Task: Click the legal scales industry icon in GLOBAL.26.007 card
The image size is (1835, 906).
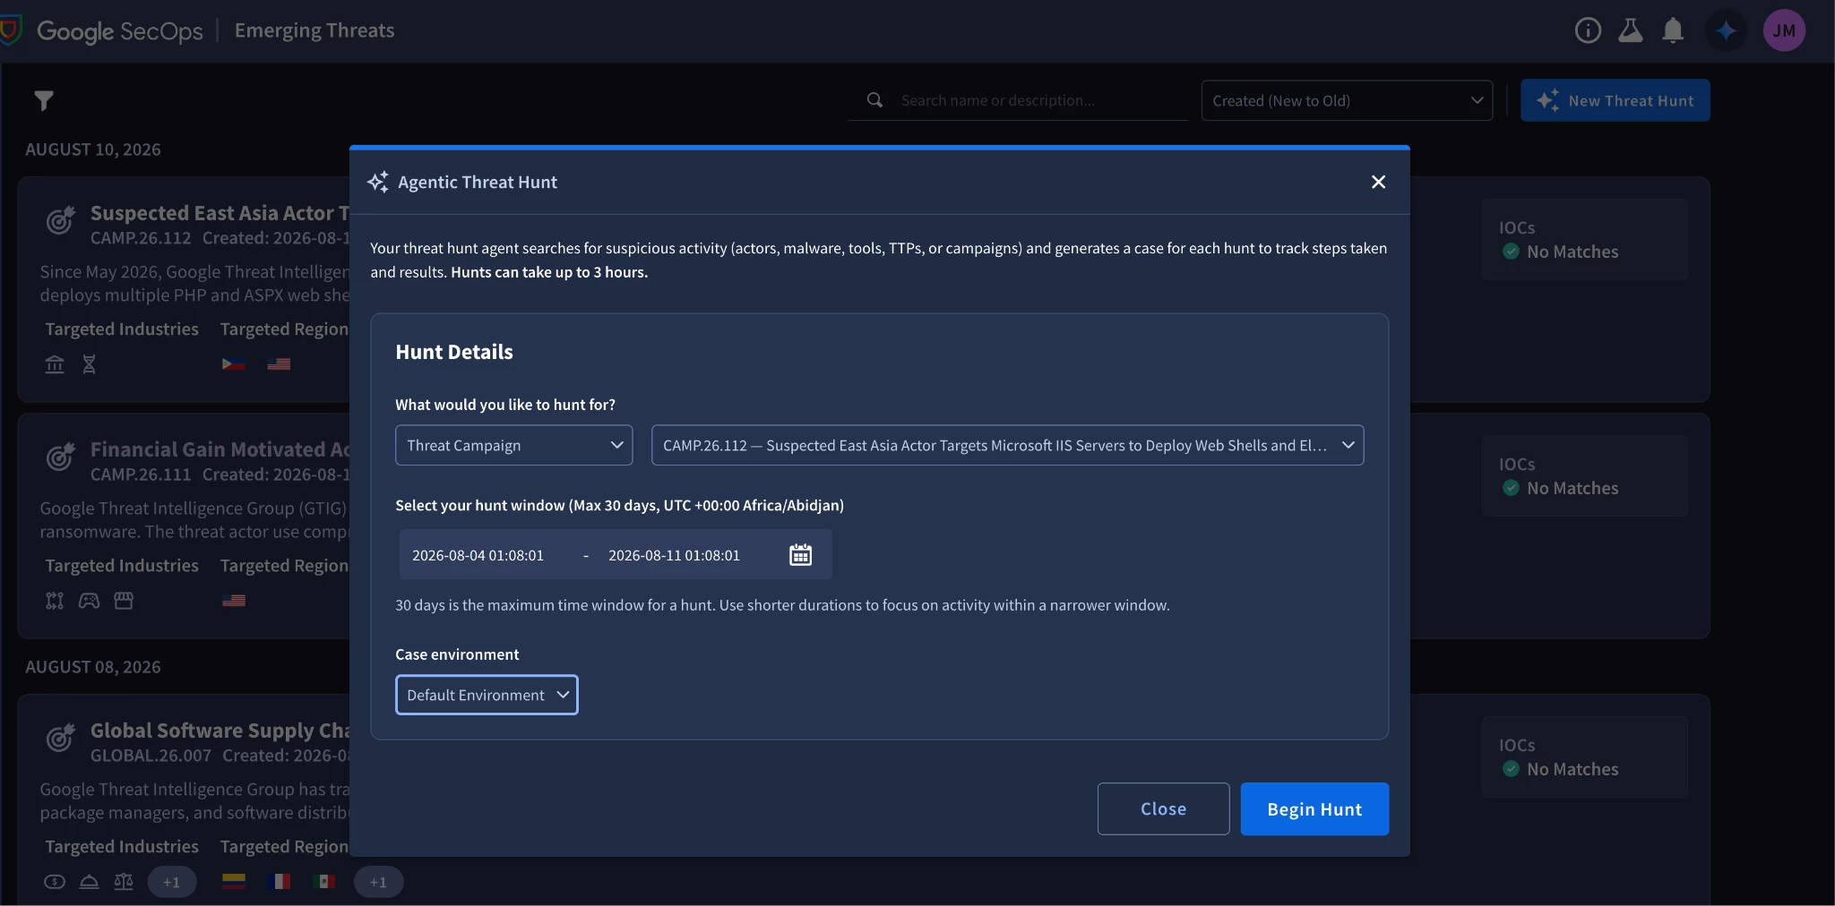Action: click(x=124, y=882)
